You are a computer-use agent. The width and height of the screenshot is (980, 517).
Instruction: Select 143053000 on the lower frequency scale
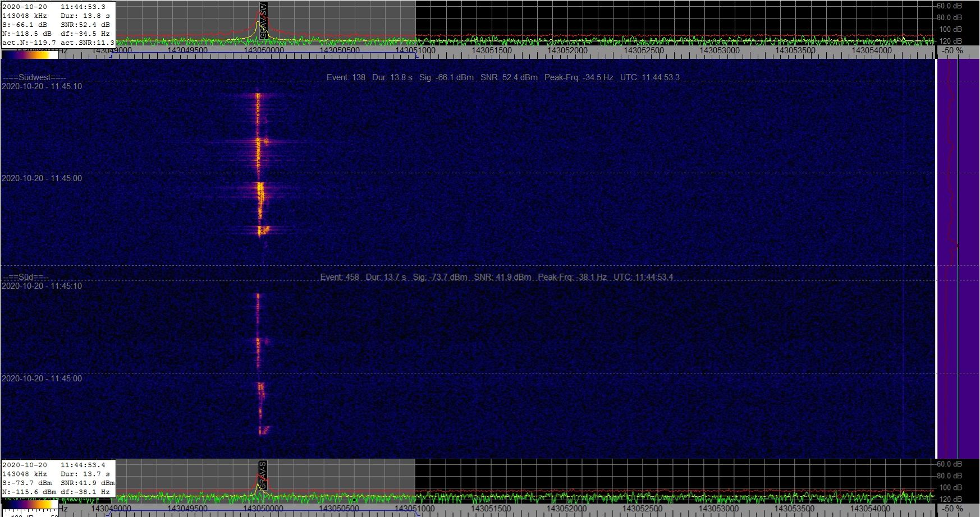point(720,509)
